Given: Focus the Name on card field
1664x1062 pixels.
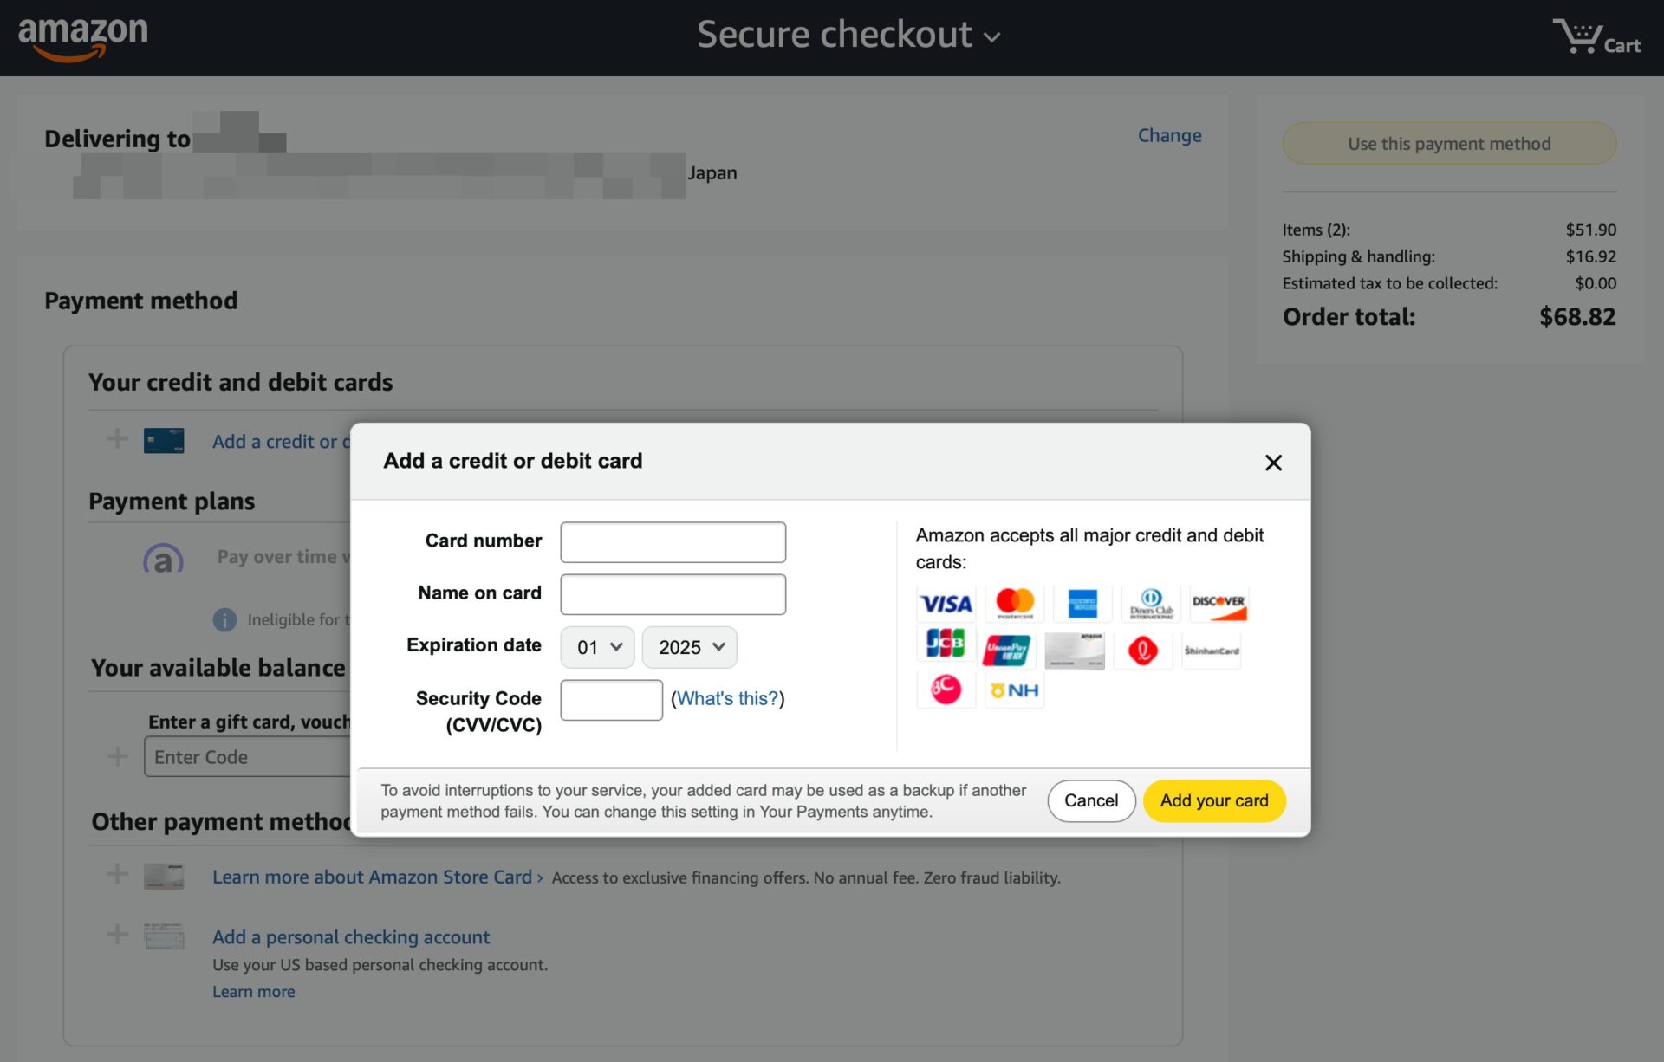Looking at the screenshot, I should 673,594.
